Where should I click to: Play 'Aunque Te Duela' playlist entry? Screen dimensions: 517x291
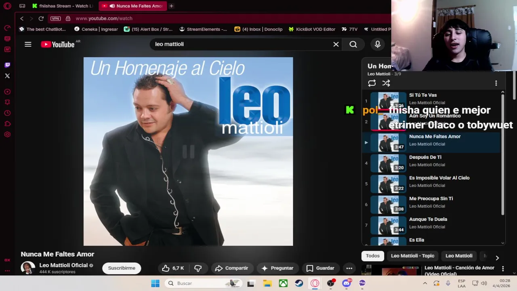[431, 225]
